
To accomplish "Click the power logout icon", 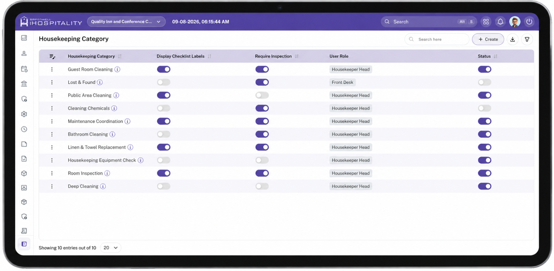I will pos(529,22).
